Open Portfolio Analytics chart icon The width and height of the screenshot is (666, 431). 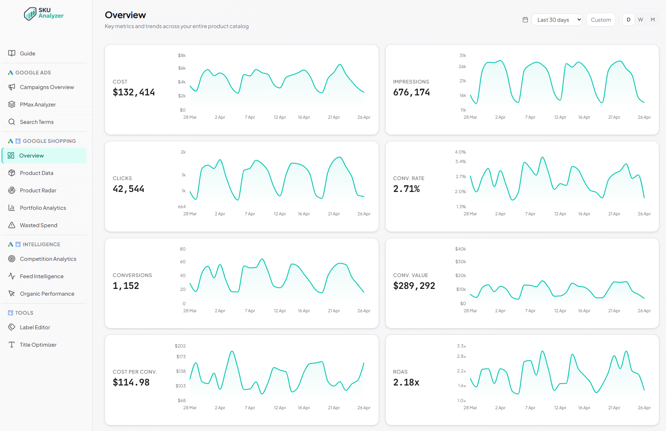pyautogui.click(x=12, y=207)
